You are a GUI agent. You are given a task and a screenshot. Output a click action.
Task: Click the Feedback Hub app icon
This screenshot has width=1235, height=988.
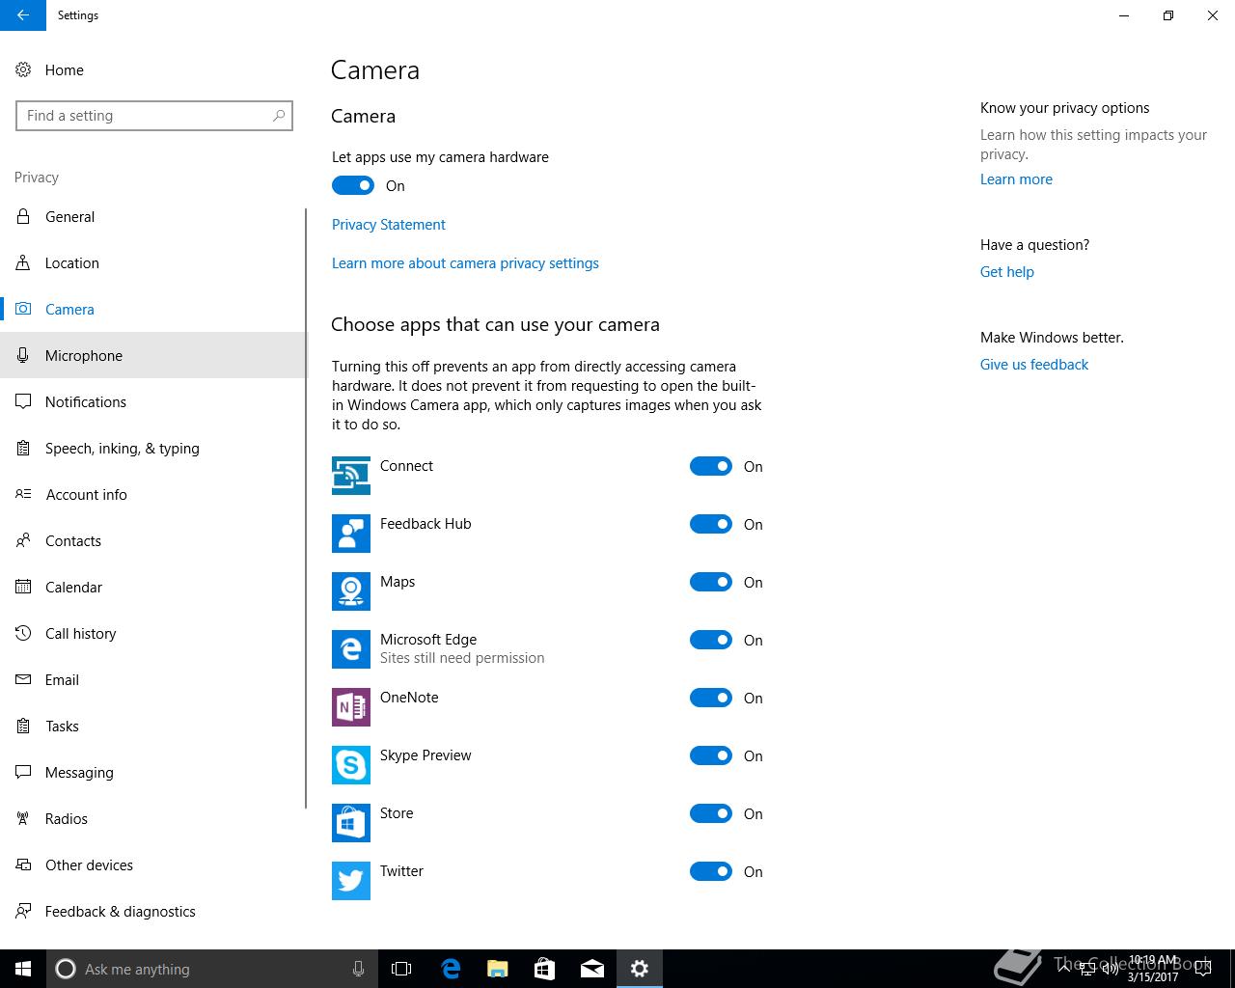tap(351, 534)
